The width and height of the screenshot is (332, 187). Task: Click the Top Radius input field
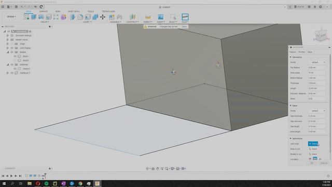[x=317, y=68]
